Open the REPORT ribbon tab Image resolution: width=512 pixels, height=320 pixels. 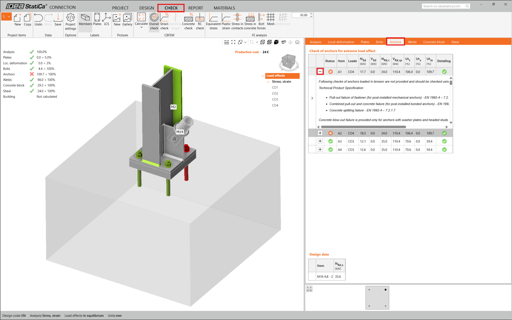pos(195,8)
